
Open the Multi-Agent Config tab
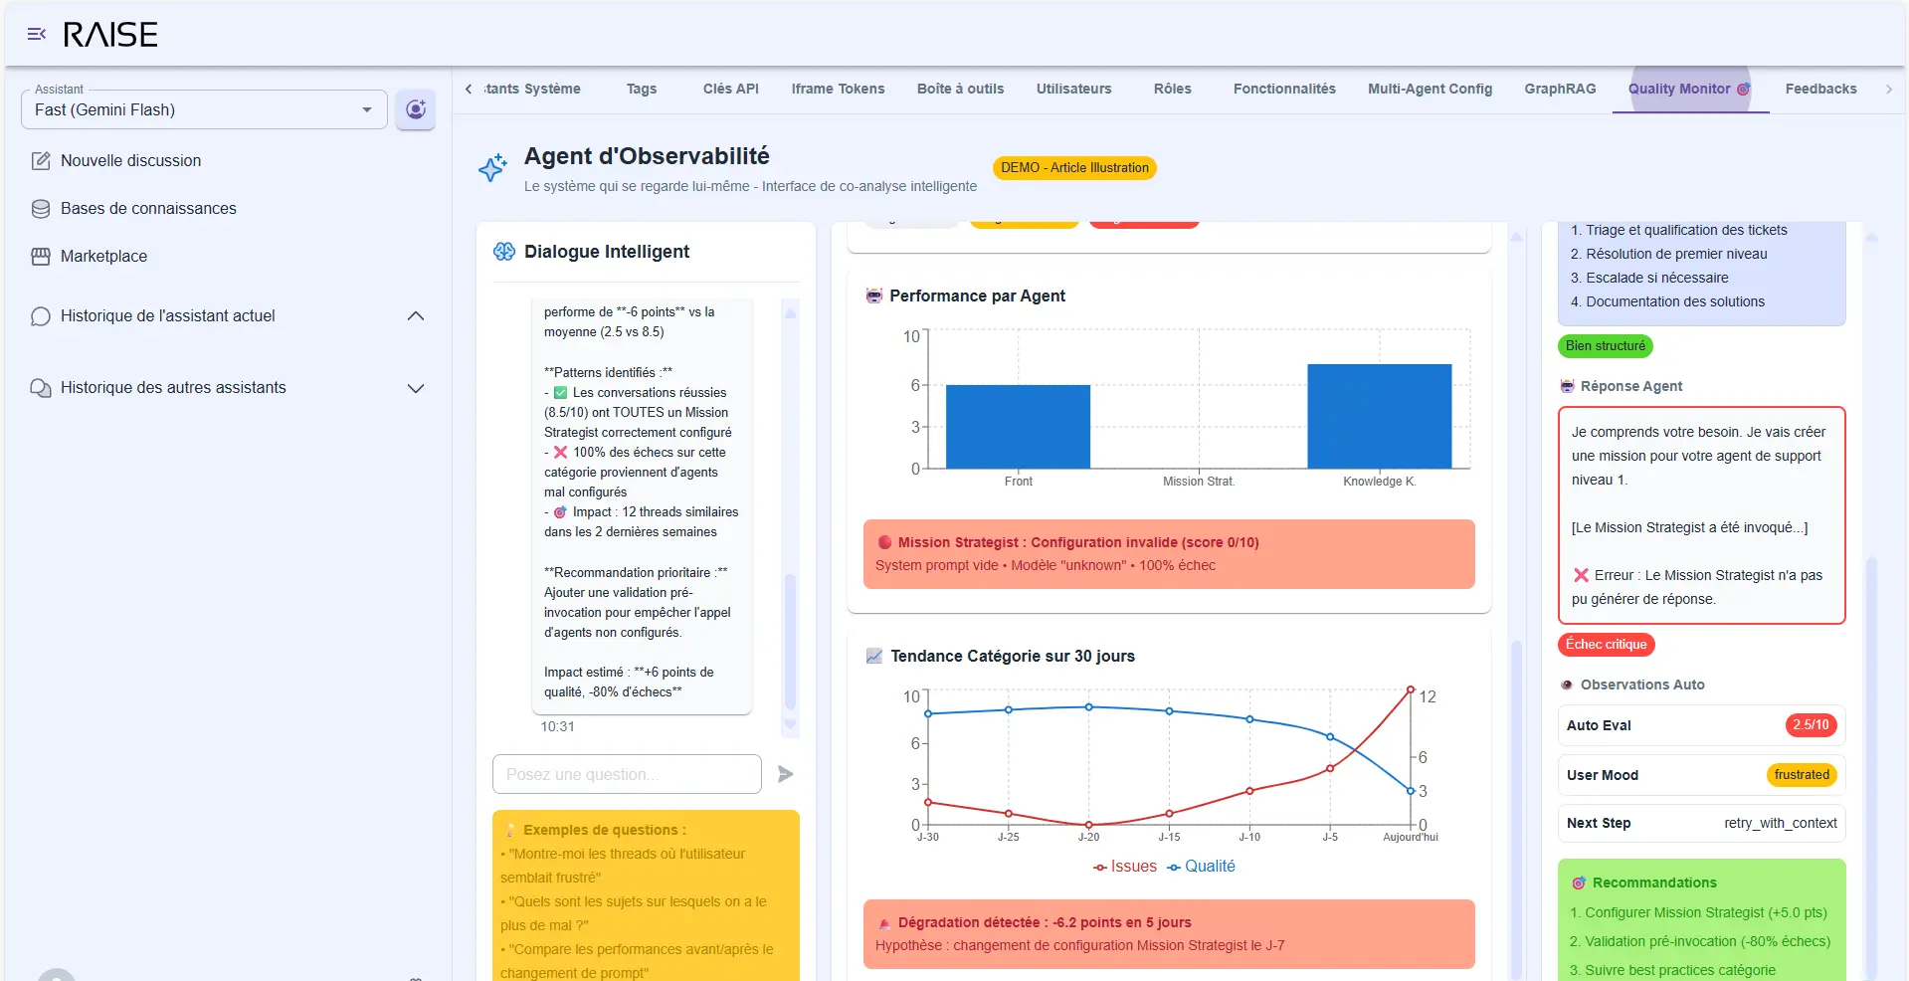(1430, 89)
